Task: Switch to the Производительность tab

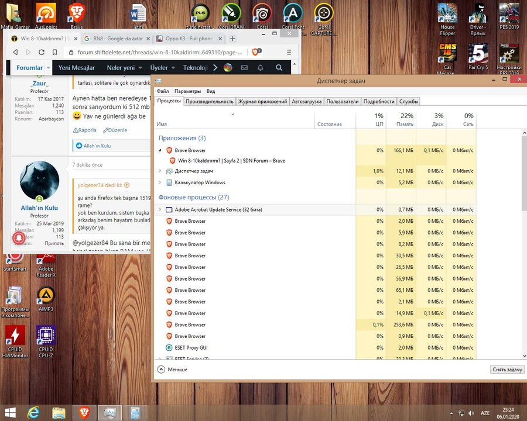Action: tap(209, 101)
